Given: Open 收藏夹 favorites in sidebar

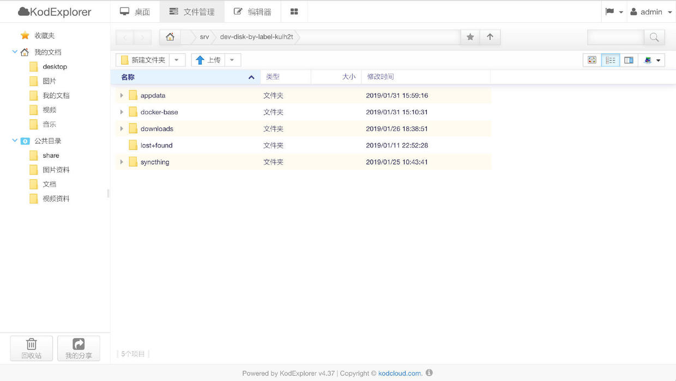Looking at the screenshot, I should click(45, 35).
